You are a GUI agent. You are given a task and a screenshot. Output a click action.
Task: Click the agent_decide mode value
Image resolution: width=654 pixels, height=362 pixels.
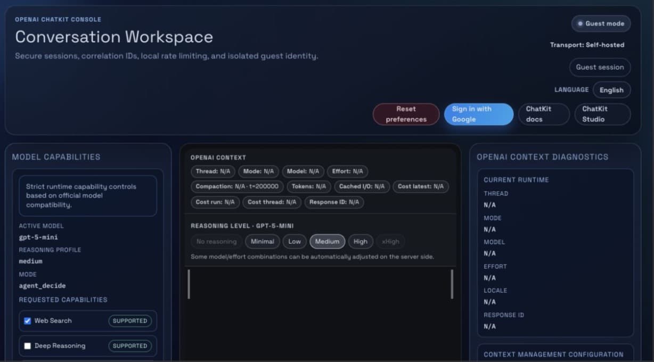click(x=43, y=286)
